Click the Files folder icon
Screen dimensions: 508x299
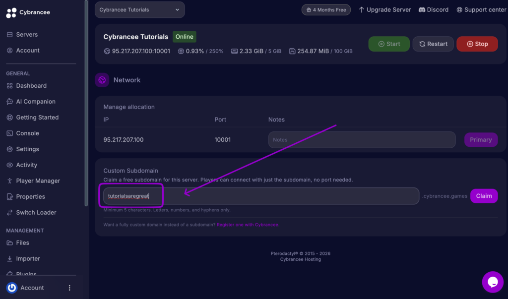(10, 242)
